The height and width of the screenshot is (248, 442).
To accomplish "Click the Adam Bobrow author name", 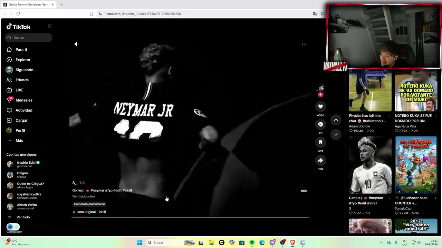I will coord(359,126).
